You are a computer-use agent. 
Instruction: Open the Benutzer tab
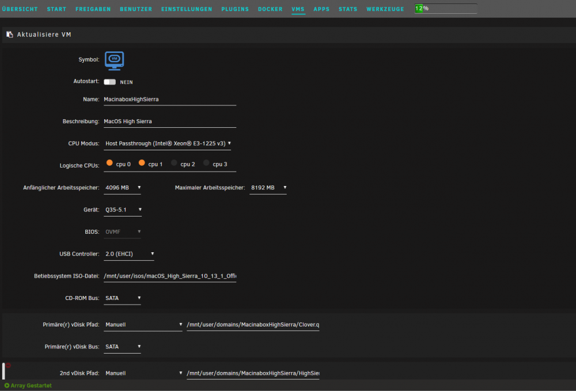(136, 9)
